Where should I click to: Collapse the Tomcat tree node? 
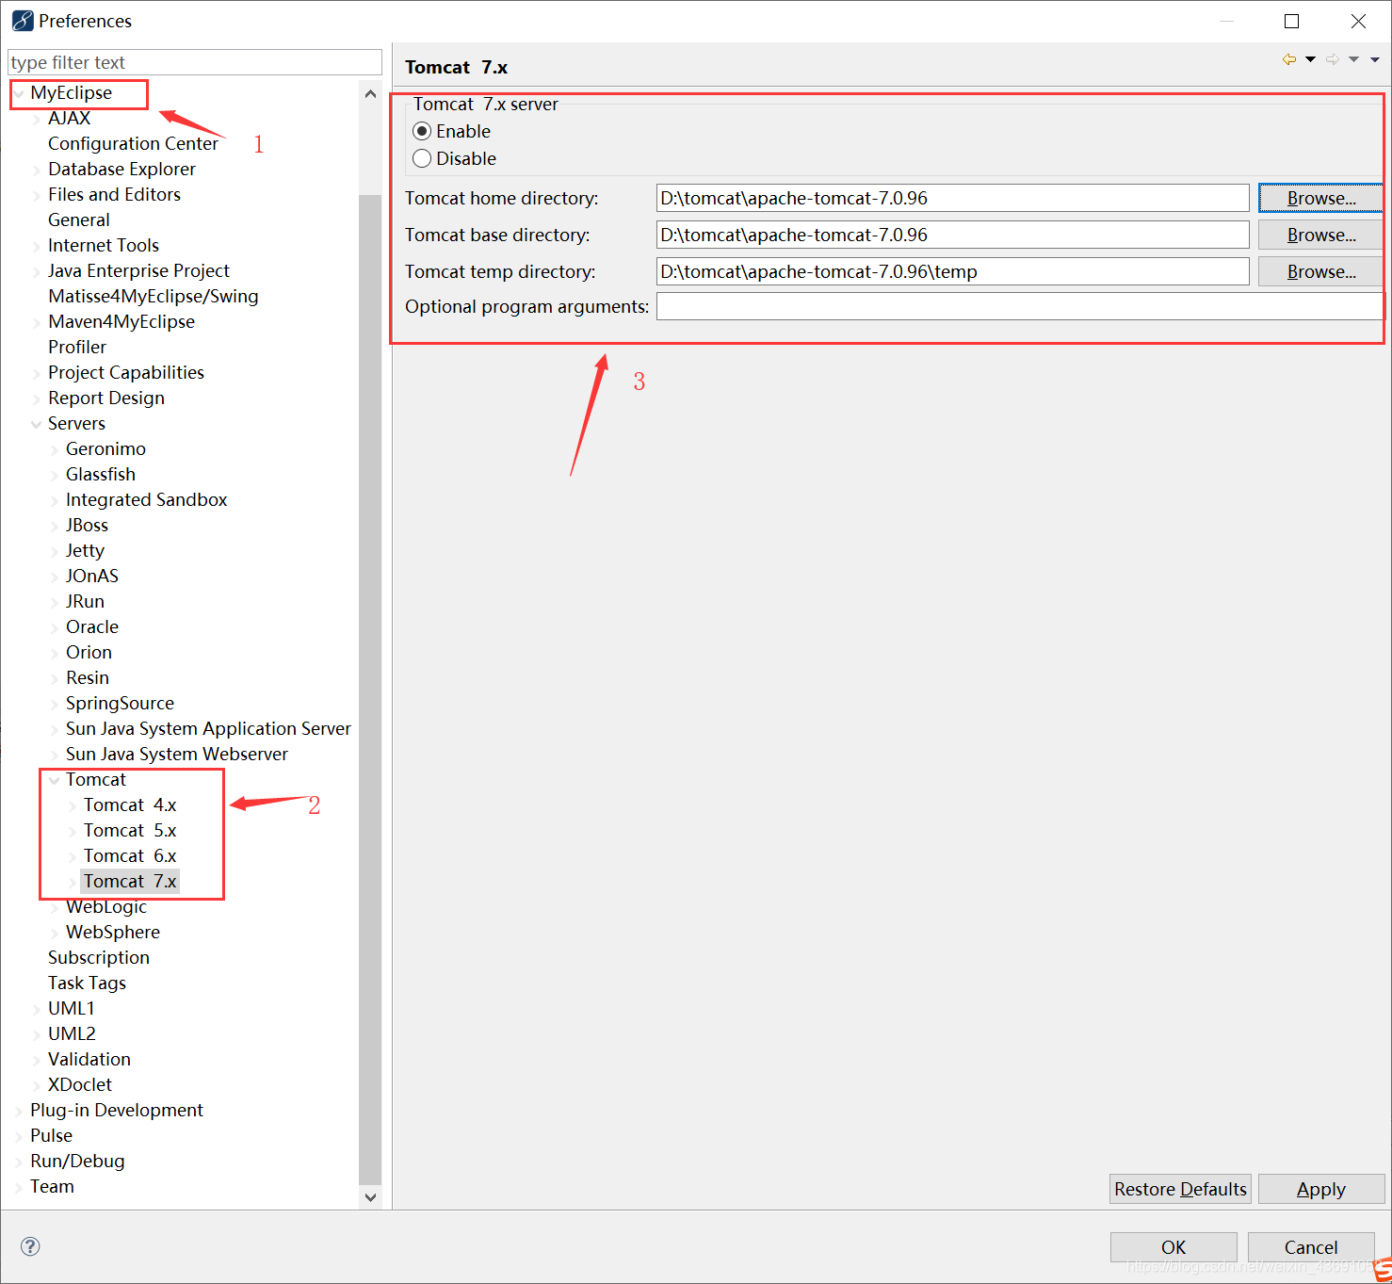click(55, 780)
